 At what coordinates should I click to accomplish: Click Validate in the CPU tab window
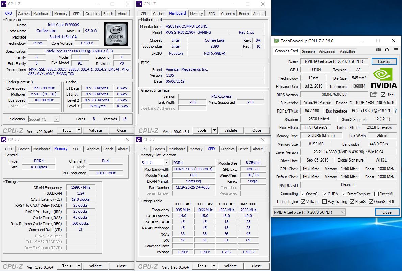click(95, 130)
